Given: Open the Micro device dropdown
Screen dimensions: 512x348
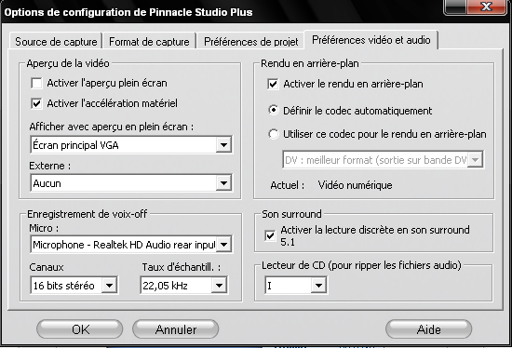Looking at the screenshot, I should tap(131, 245).
